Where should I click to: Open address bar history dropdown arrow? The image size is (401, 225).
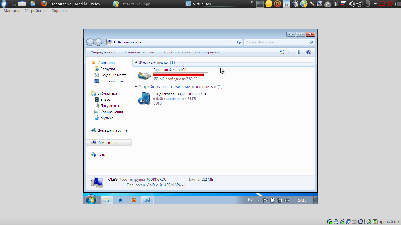[232, 42]
